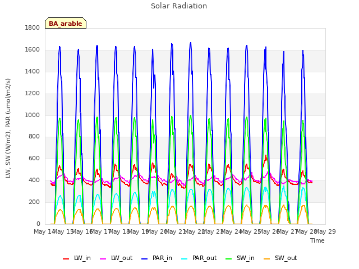
Task: Click the y-axis label LW, SW, PAR
Action: tap(8, 128)
